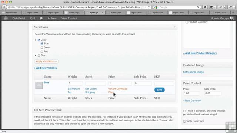237x133 pixels.
Task: Focus the Blue variant Stock field
Action: [x=96, y=83]
